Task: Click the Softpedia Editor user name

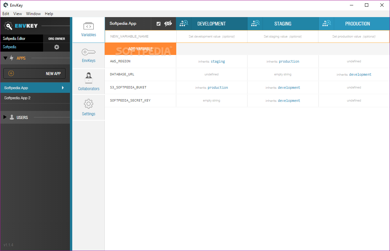Action: (x=14, y=39)
